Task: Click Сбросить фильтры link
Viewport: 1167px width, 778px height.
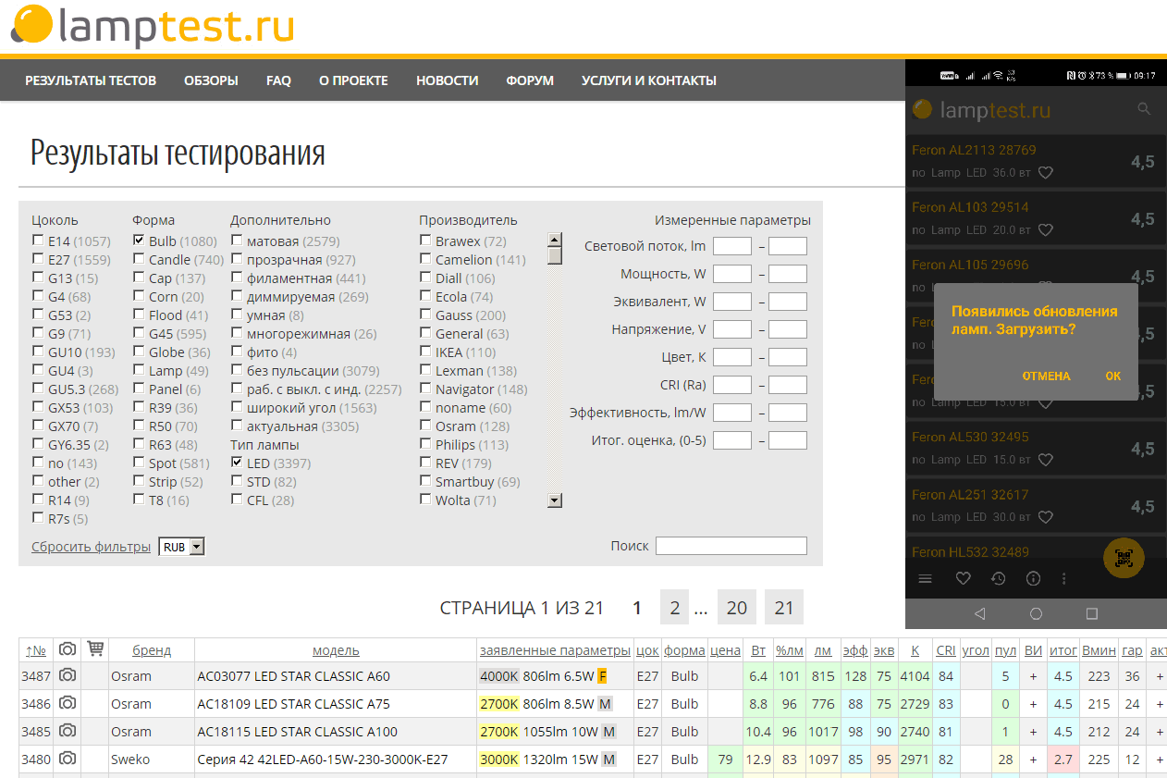Action: [91, 547]
